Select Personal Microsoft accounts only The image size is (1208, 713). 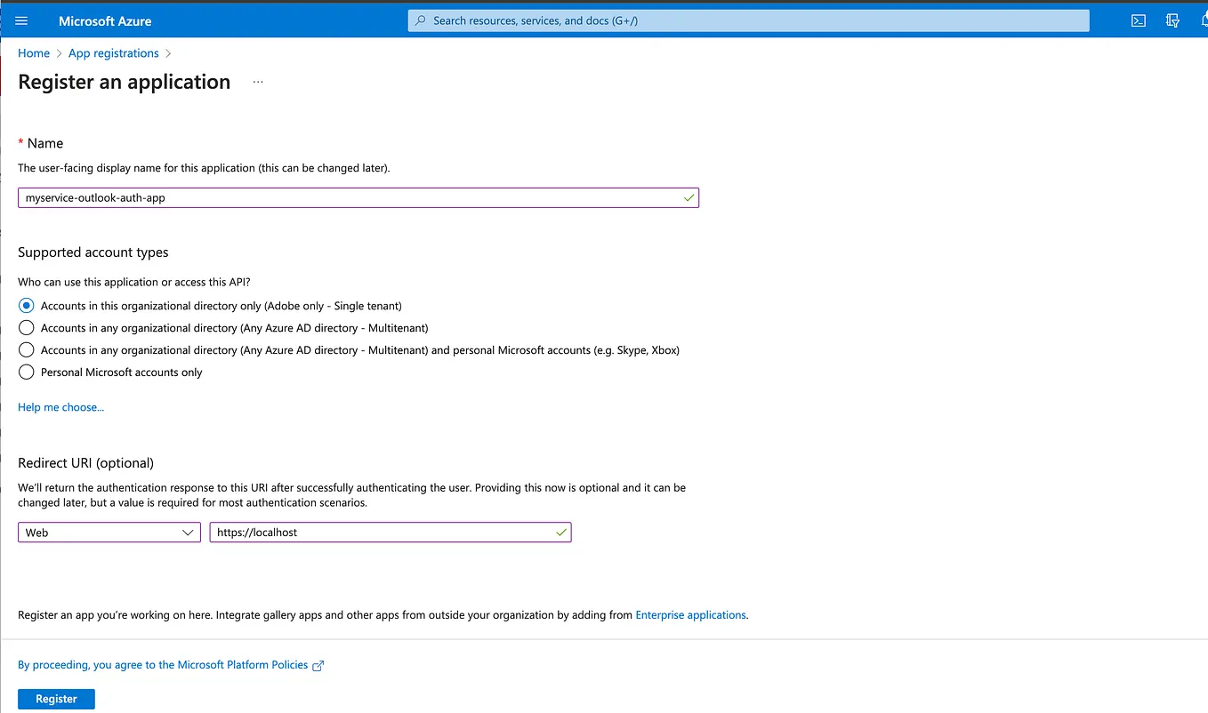tap(26, 373)
